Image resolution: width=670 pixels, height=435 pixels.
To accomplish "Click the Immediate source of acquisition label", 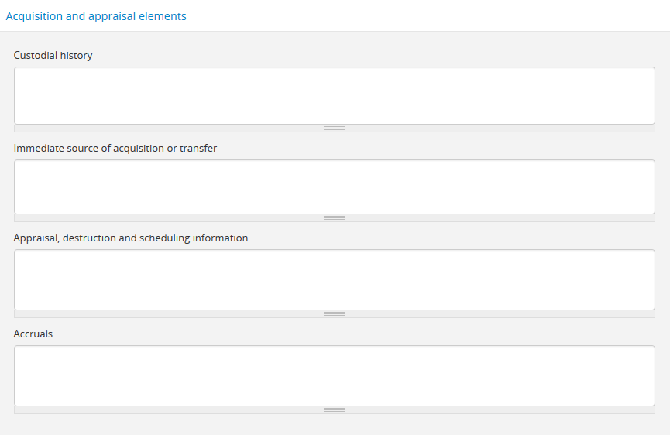I will 115,149.
